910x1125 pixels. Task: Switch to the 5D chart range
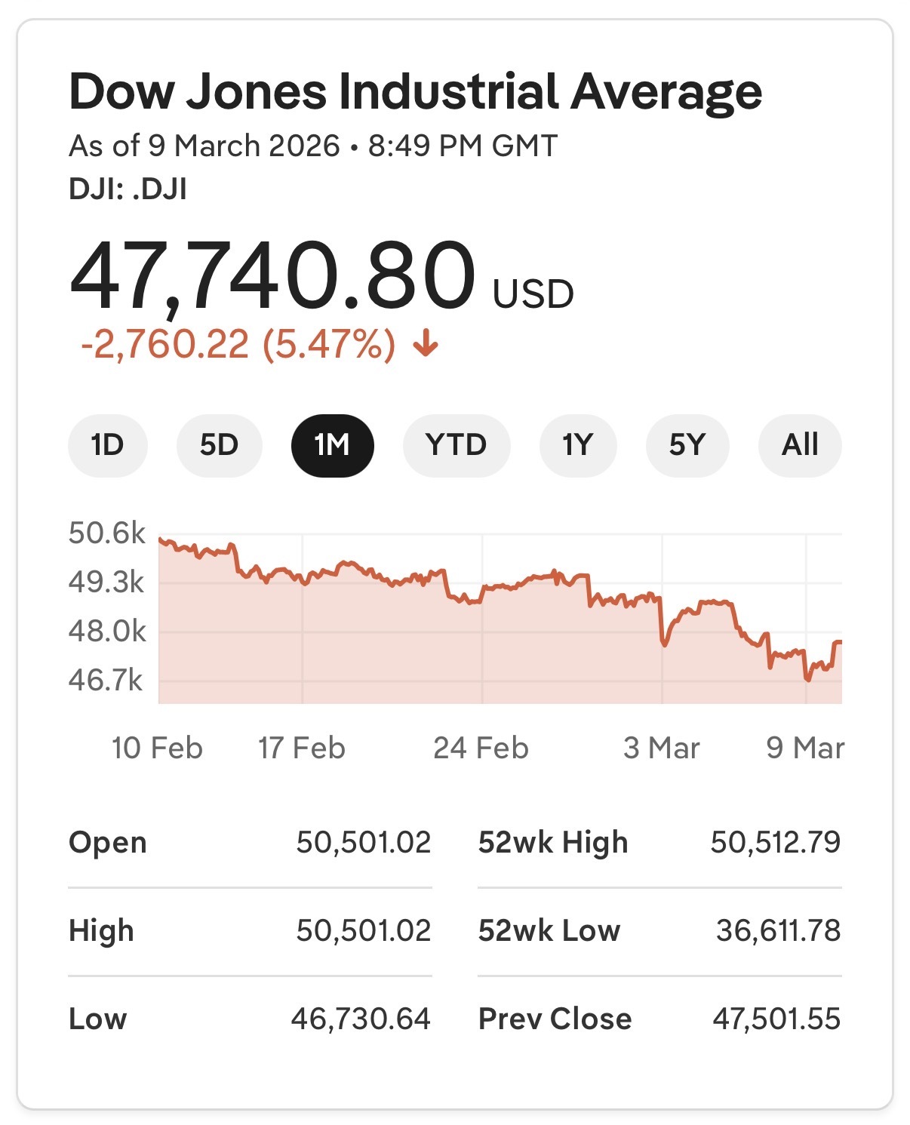(x=219, y=445)
